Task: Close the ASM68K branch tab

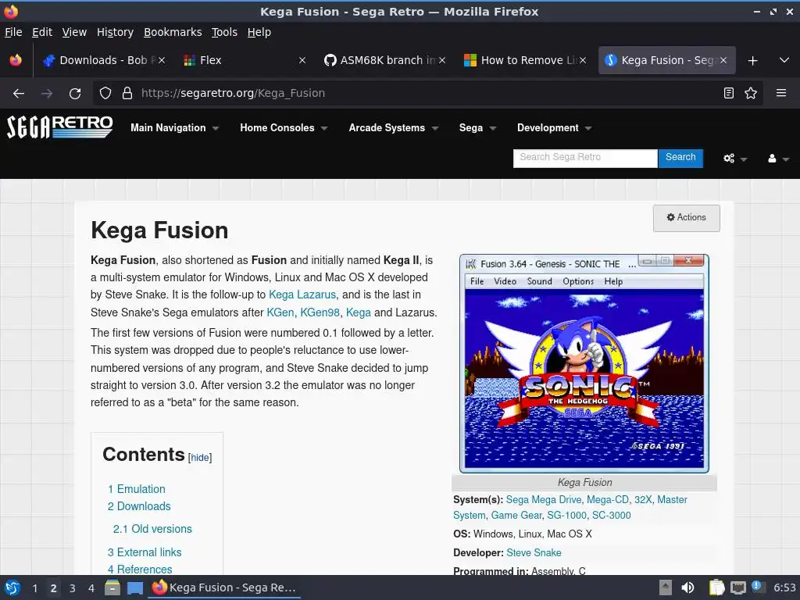Action: 442,60
